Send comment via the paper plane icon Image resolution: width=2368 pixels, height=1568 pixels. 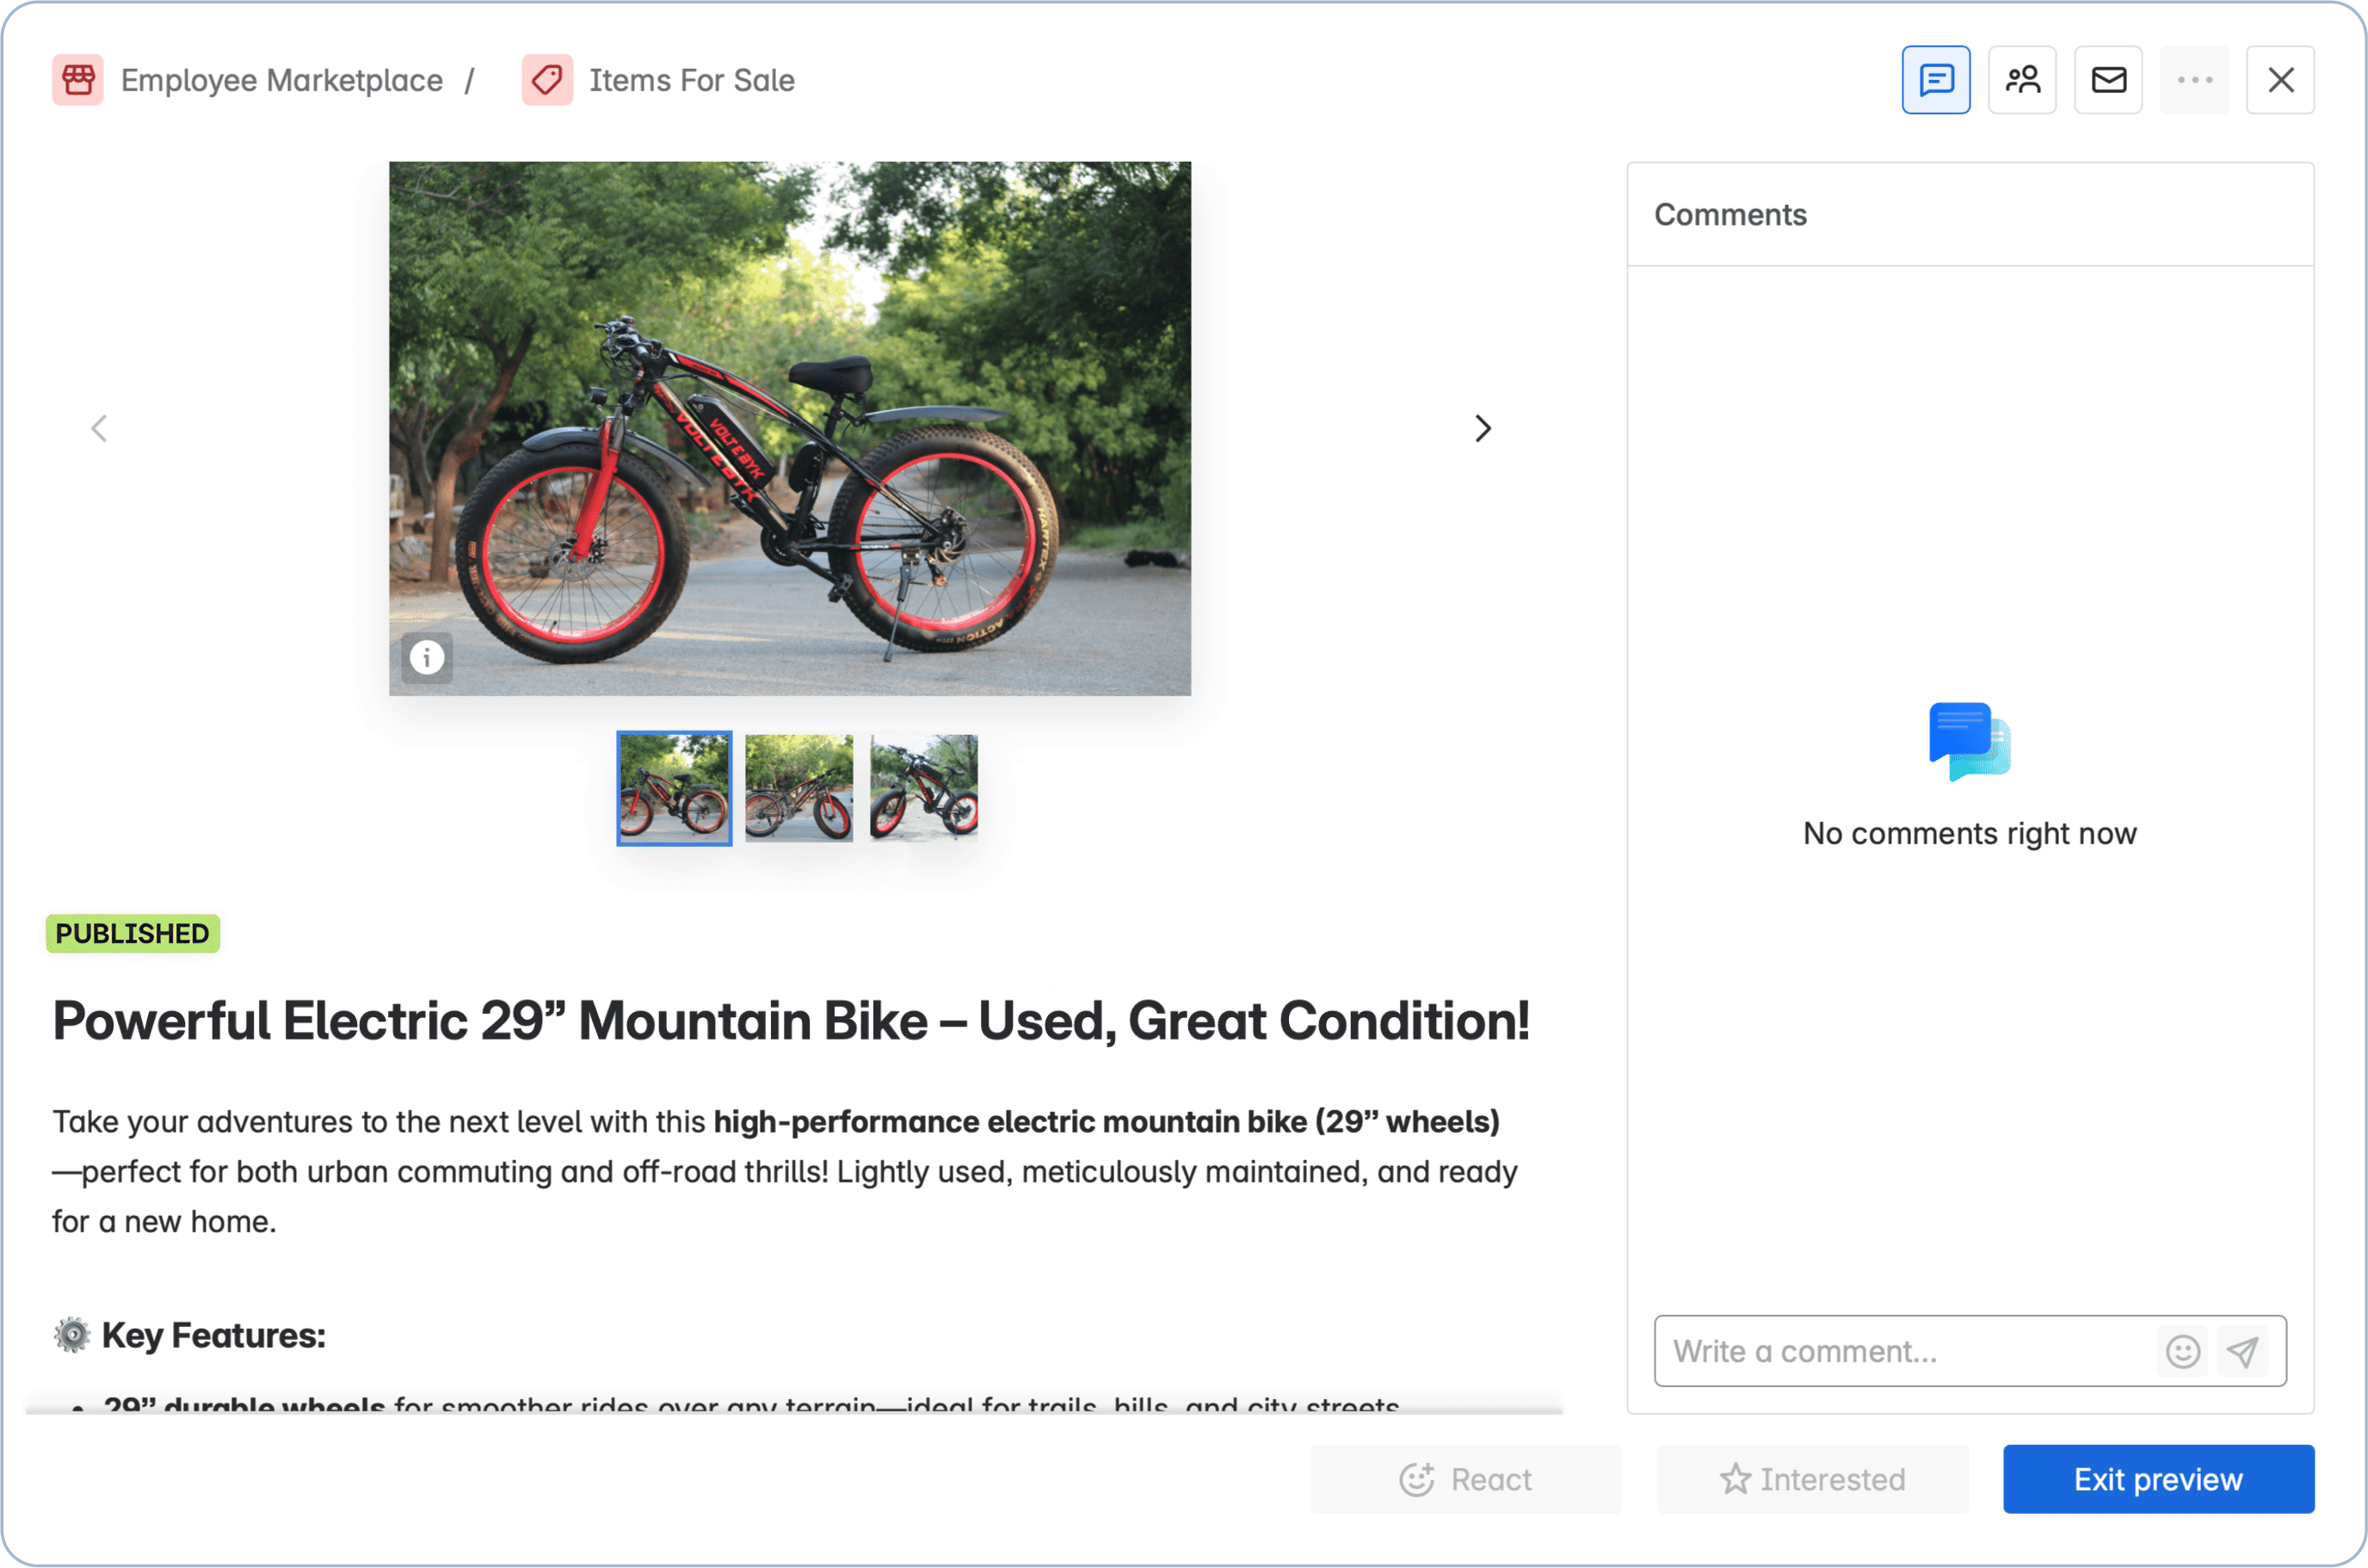tap(2244, 1351)
